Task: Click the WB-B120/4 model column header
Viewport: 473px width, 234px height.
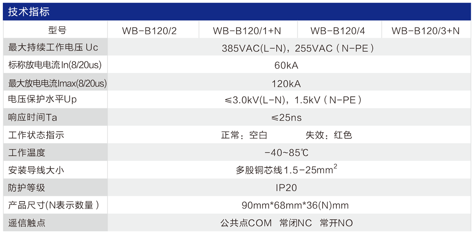Action: coord(338,31)
